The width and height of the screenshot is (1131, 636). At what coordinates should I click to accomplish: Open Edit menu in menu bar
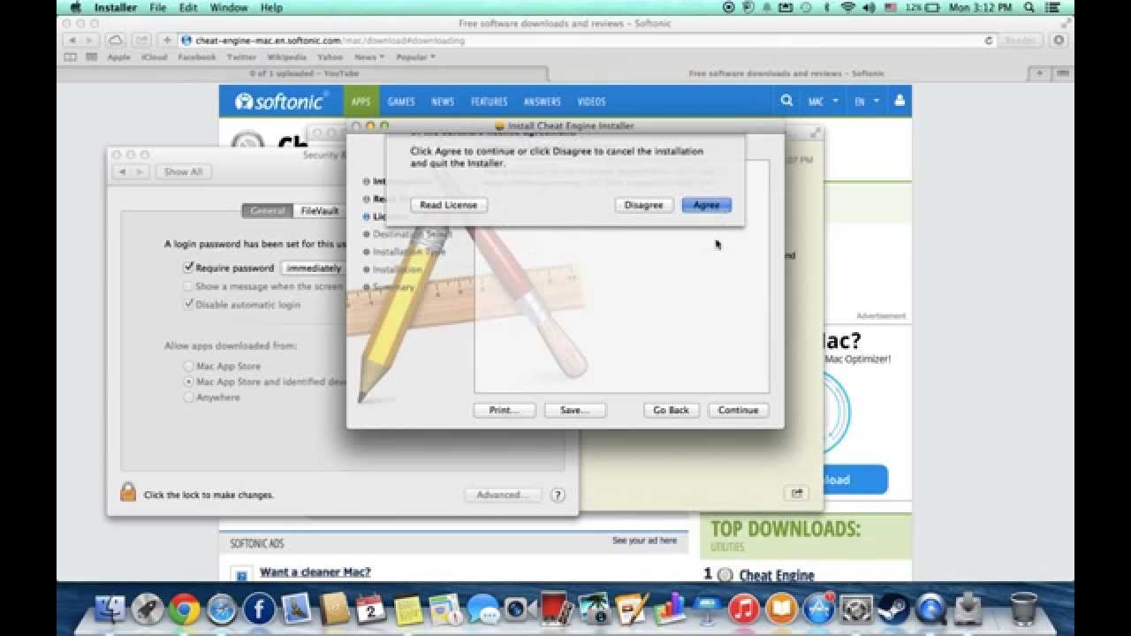point(188,7)
